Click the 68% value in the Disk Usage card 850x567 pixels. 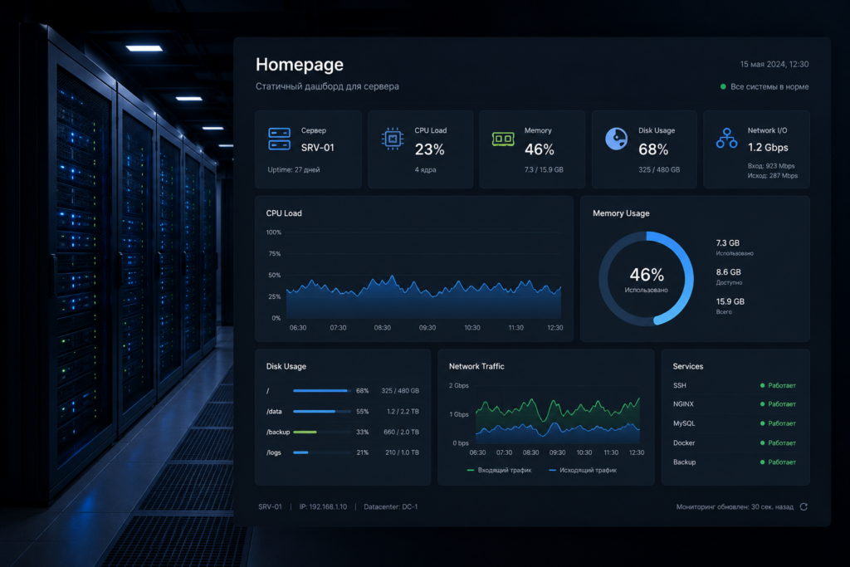653,149
